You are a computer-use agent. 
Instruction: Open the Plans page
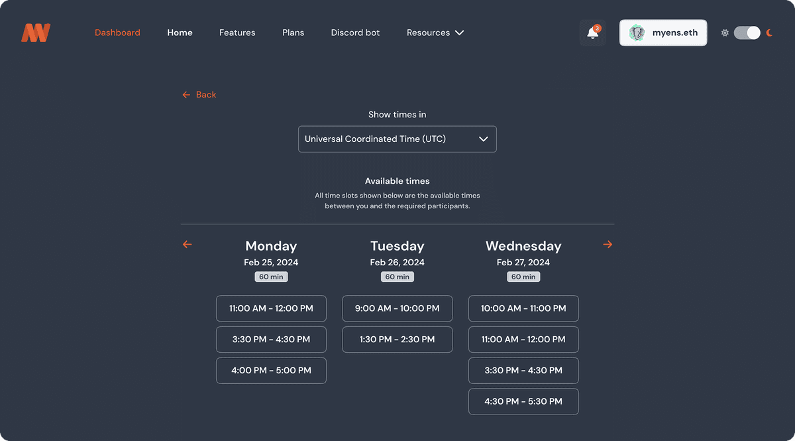293,32
